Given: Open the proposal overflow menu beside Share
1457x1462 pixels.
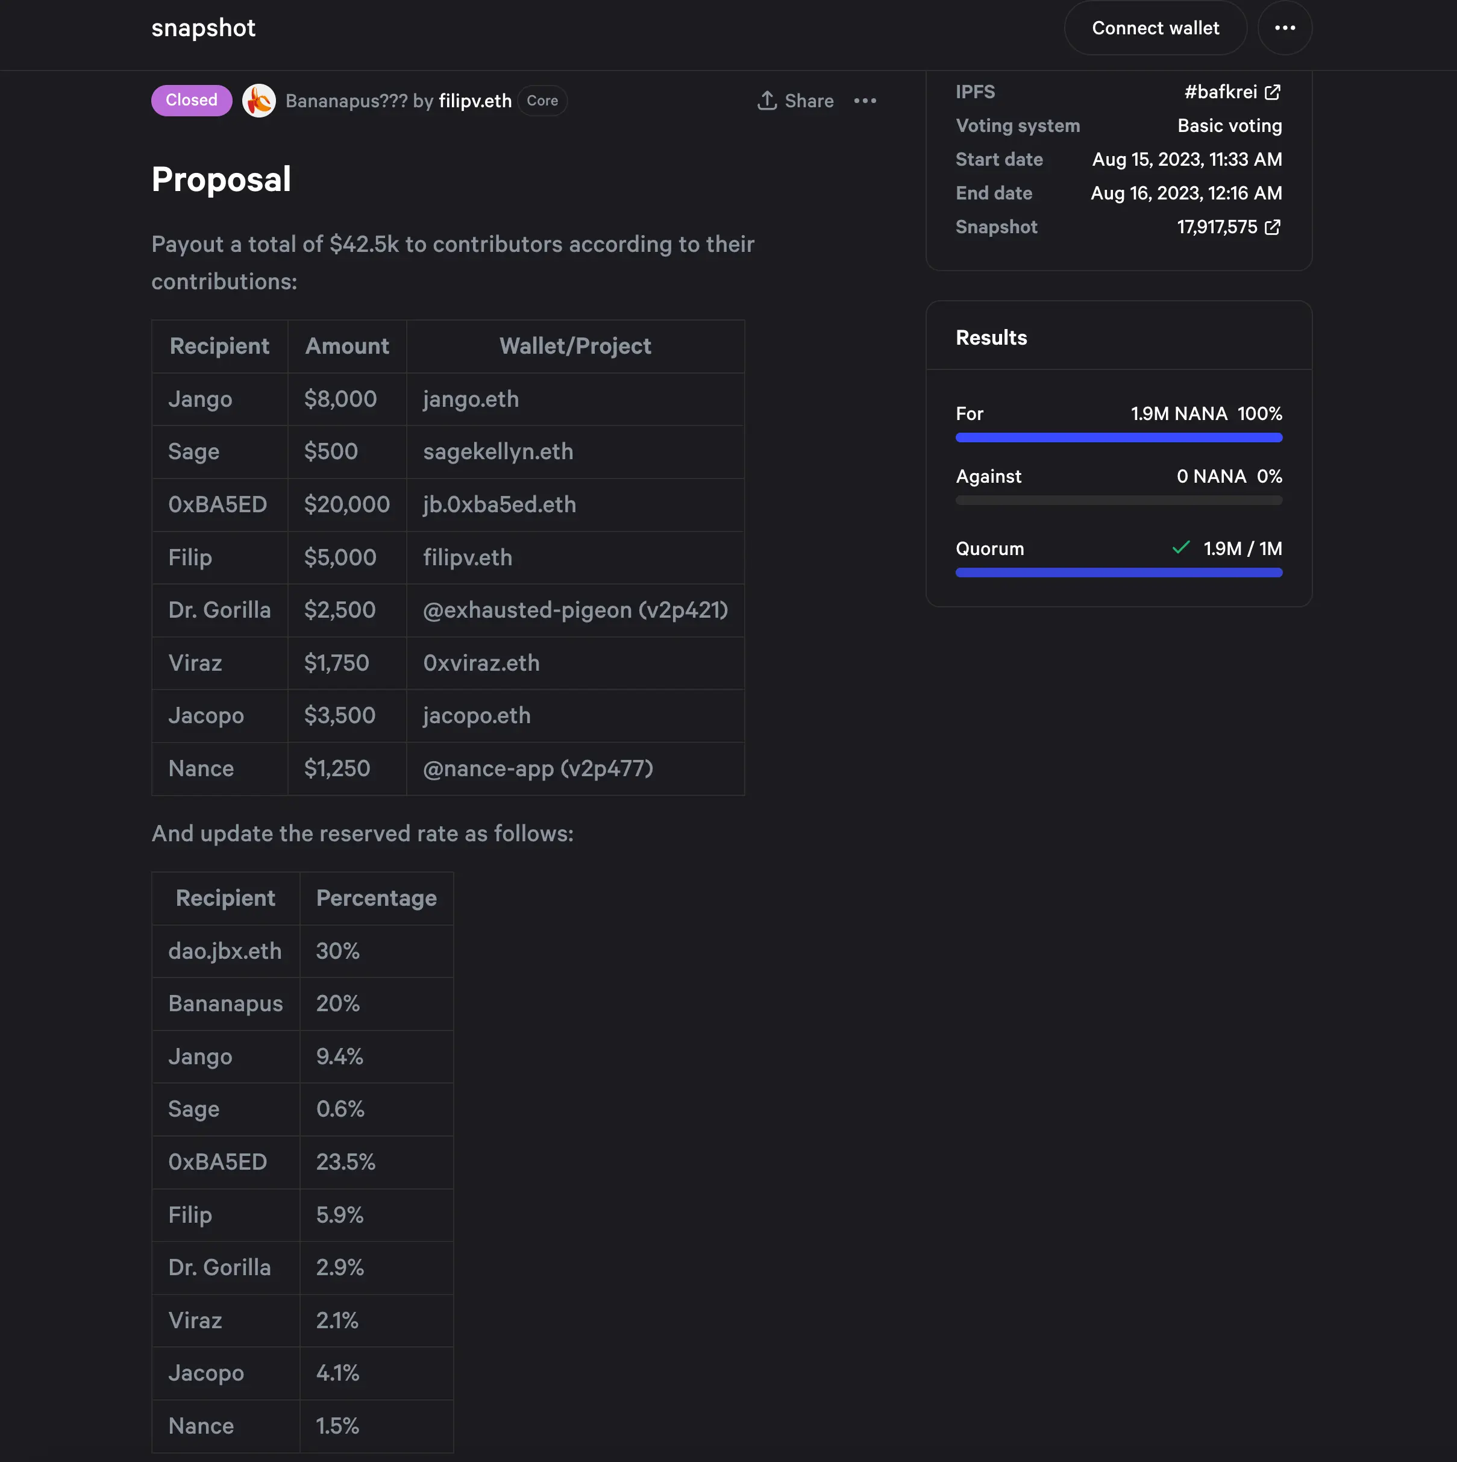Looking at the screenshot, I should pos(865,101).
